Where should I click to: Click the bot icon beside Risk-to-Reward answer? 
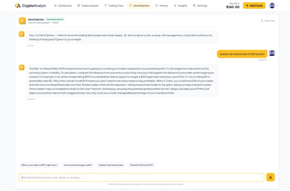pos(22,67)
